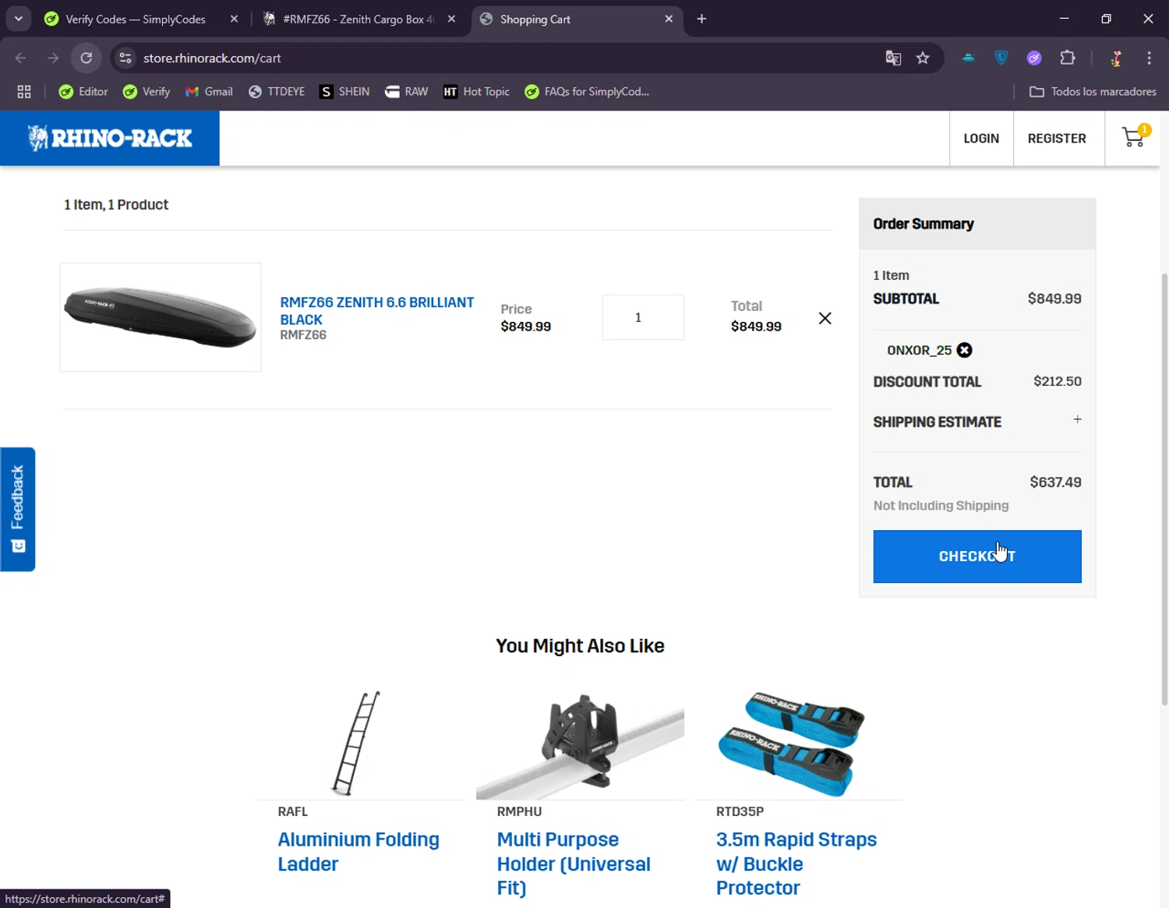This screenshot has width=1169, height=908.
Task: Click the page vertical scrollbar
Action: pyautogui.click(x=1164, y=489)
